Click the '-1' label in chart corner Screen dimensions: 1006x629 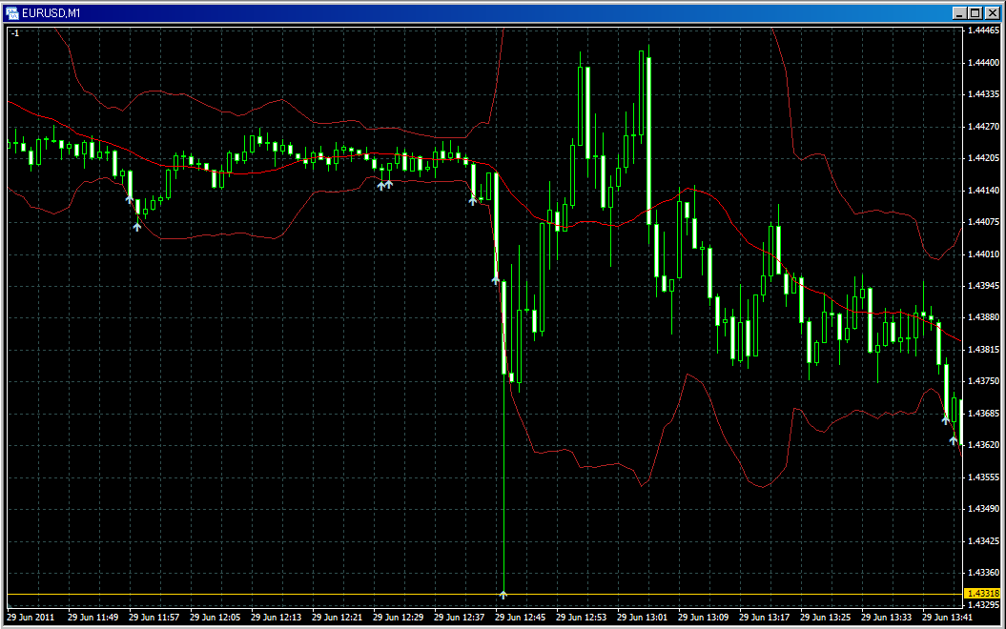(15, 33)
